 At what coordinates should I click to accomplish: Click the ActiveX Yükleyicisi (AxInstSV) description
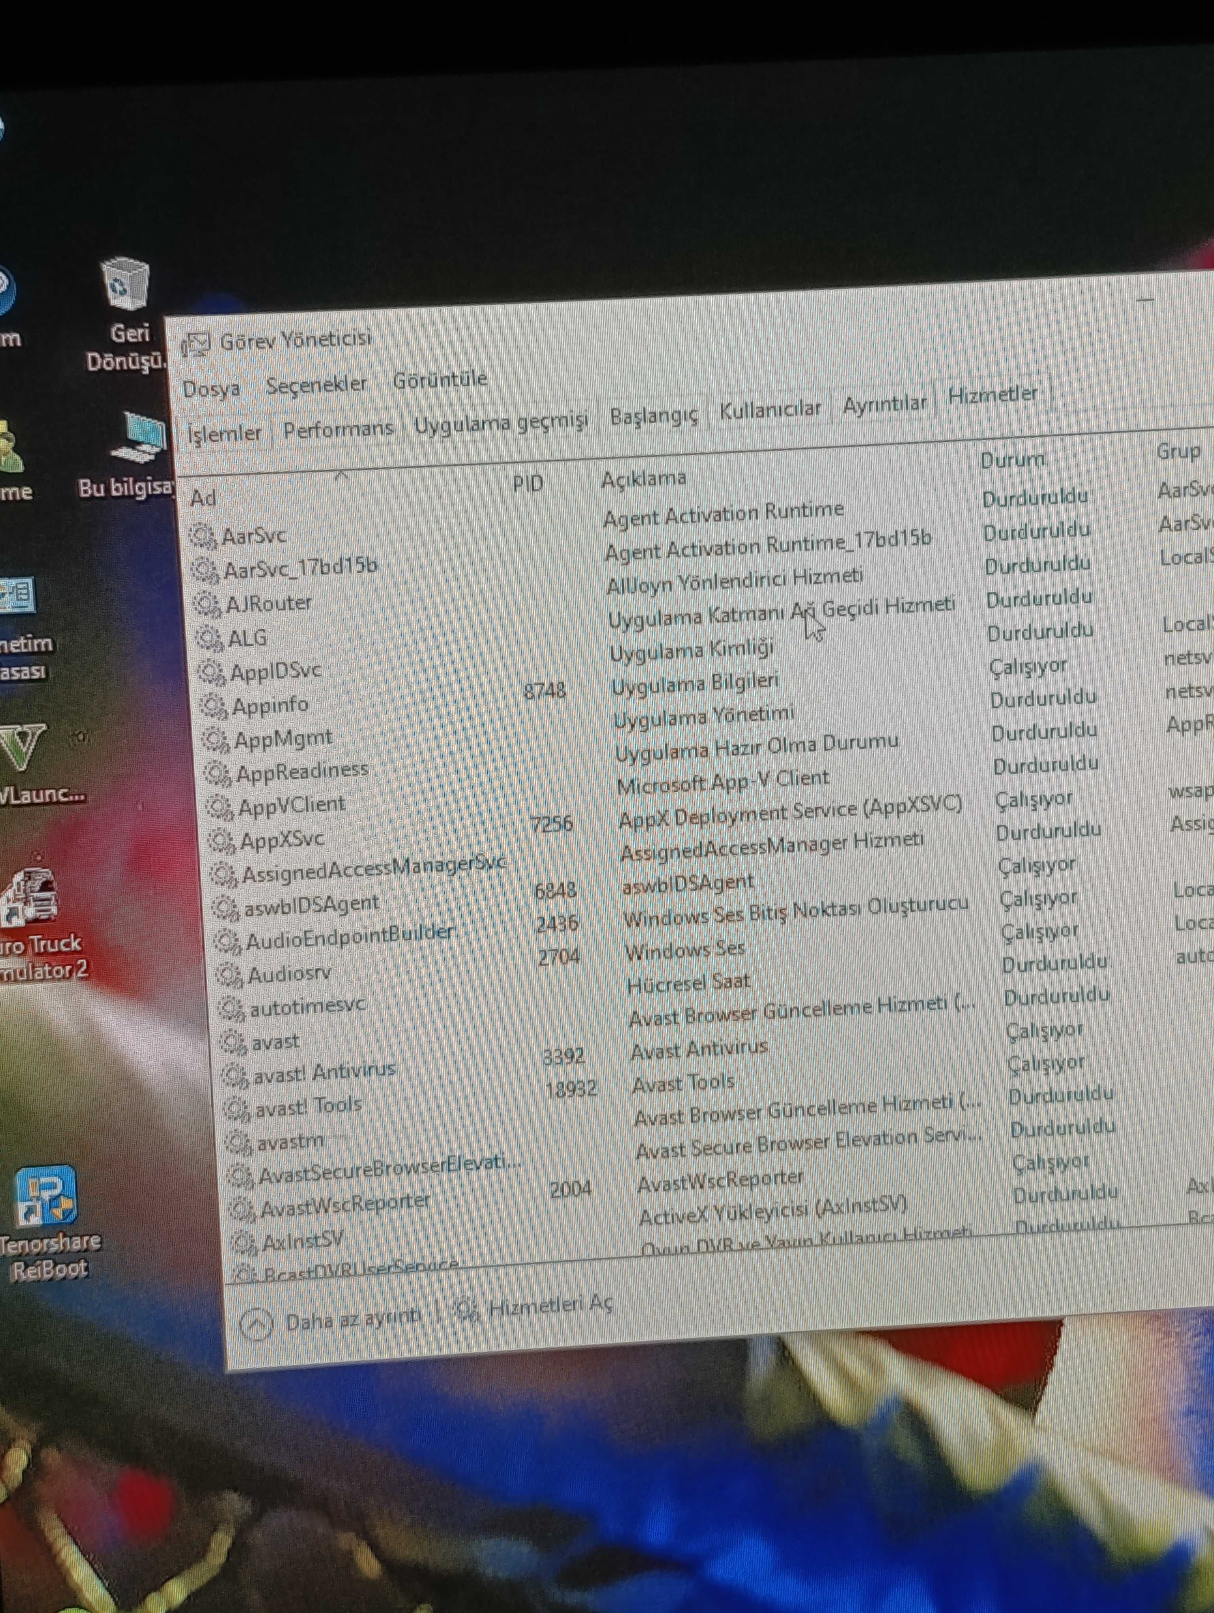[773, 1211]
